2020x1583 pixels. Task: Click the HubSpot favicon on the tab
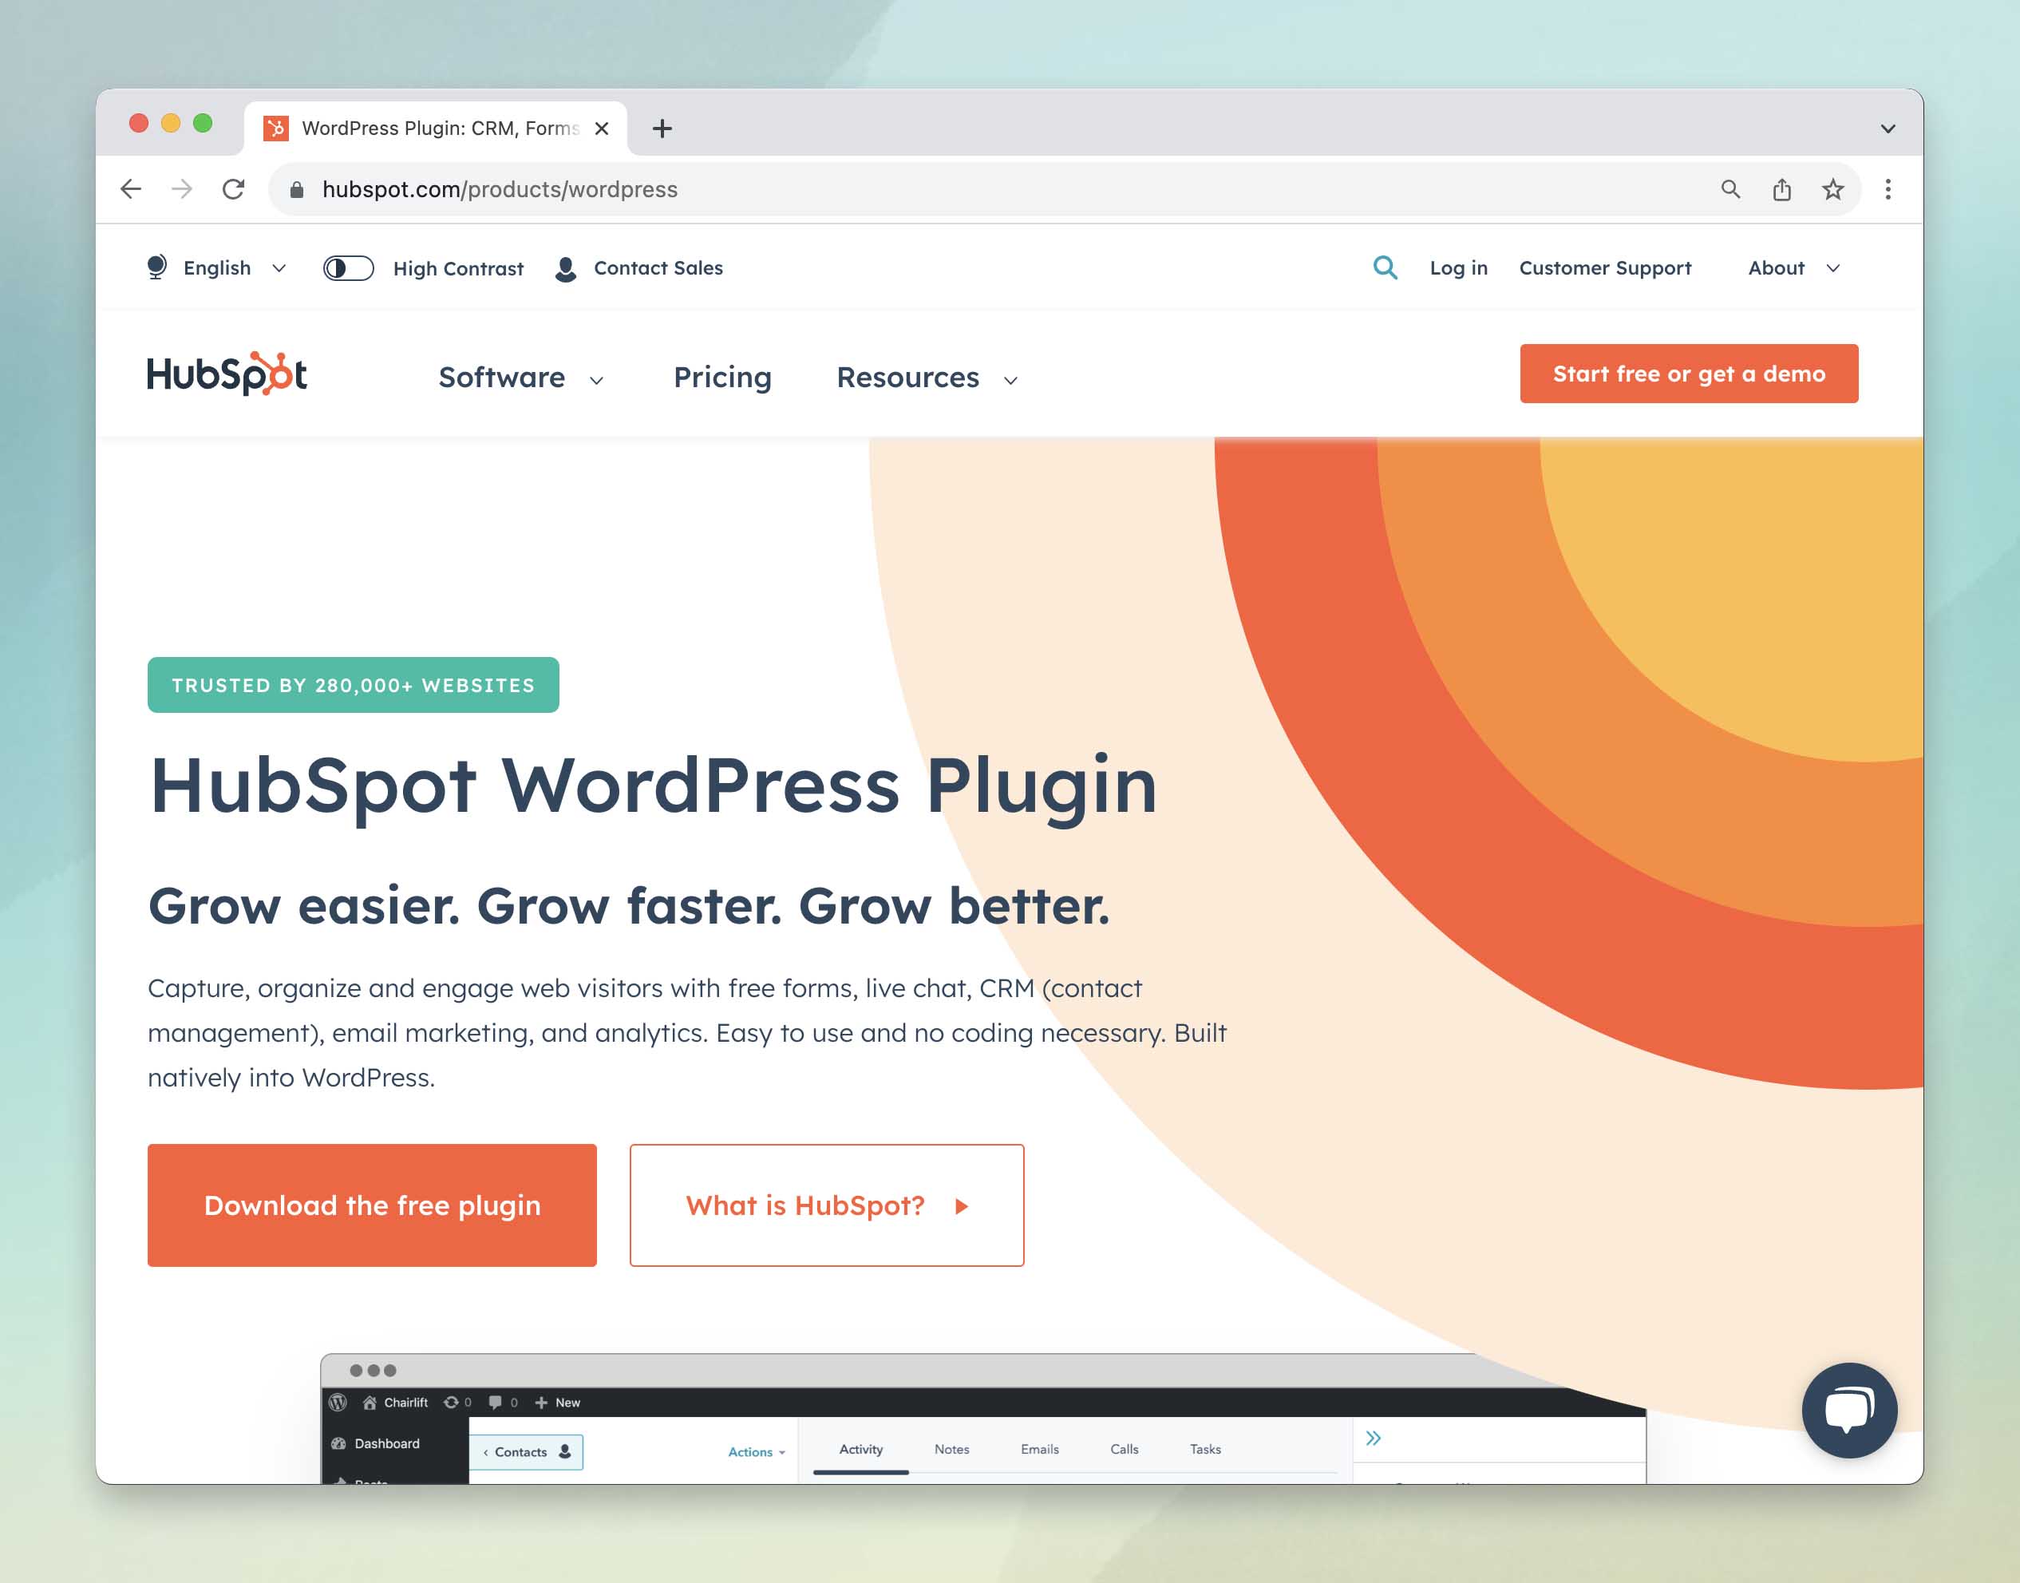coord(275,128)
